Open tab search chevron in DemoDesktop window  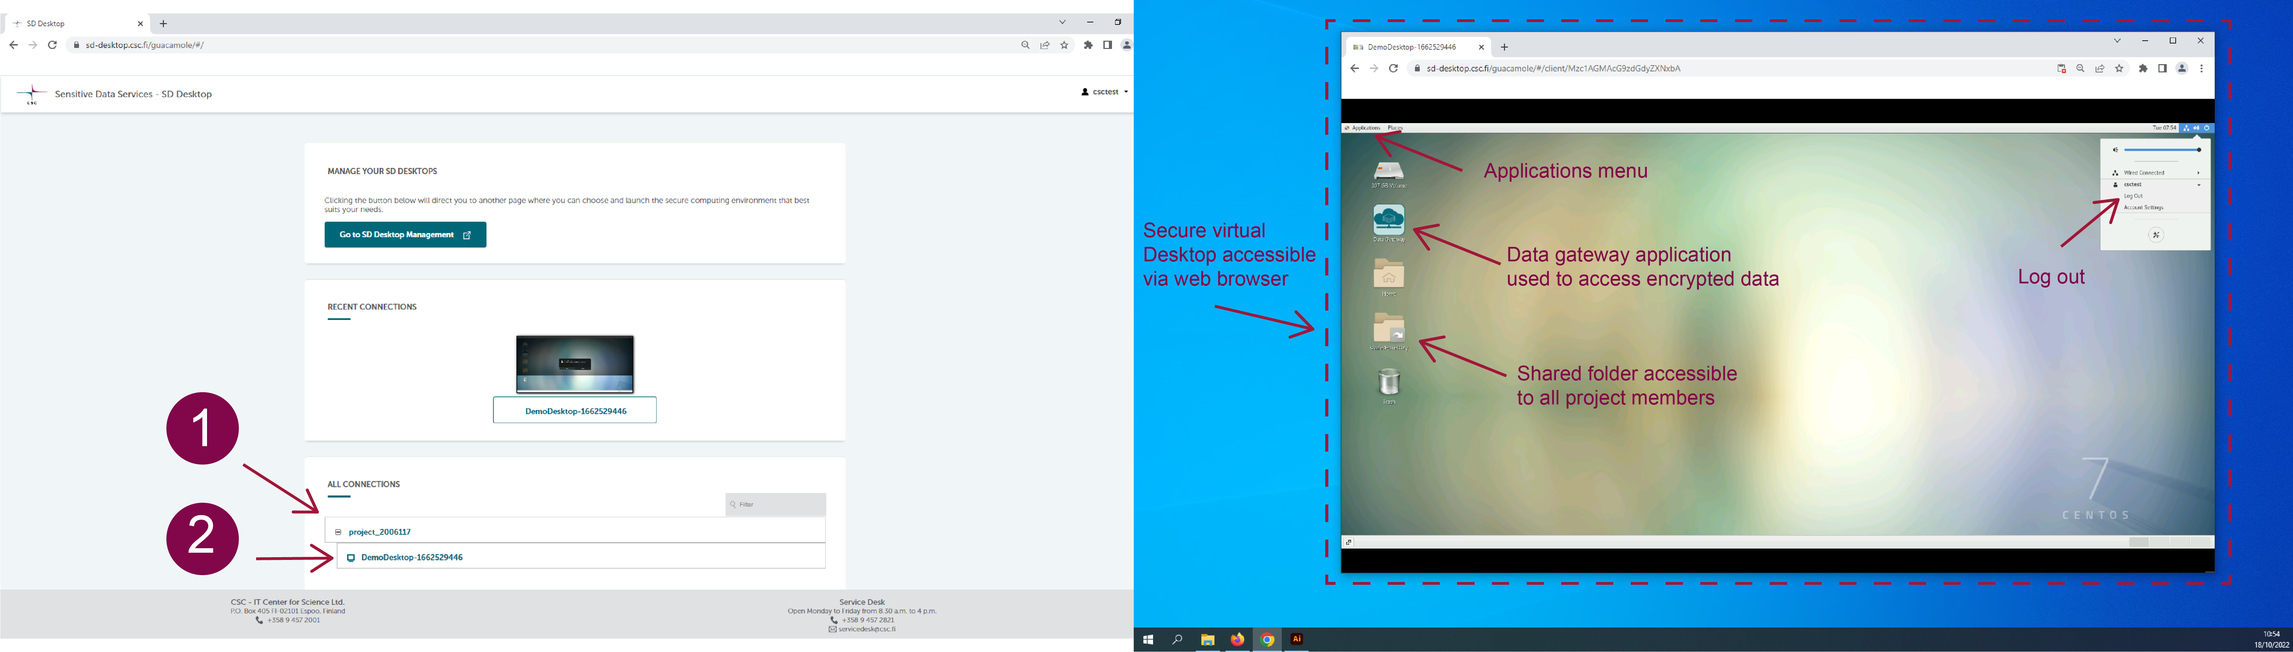point(2118,41)
